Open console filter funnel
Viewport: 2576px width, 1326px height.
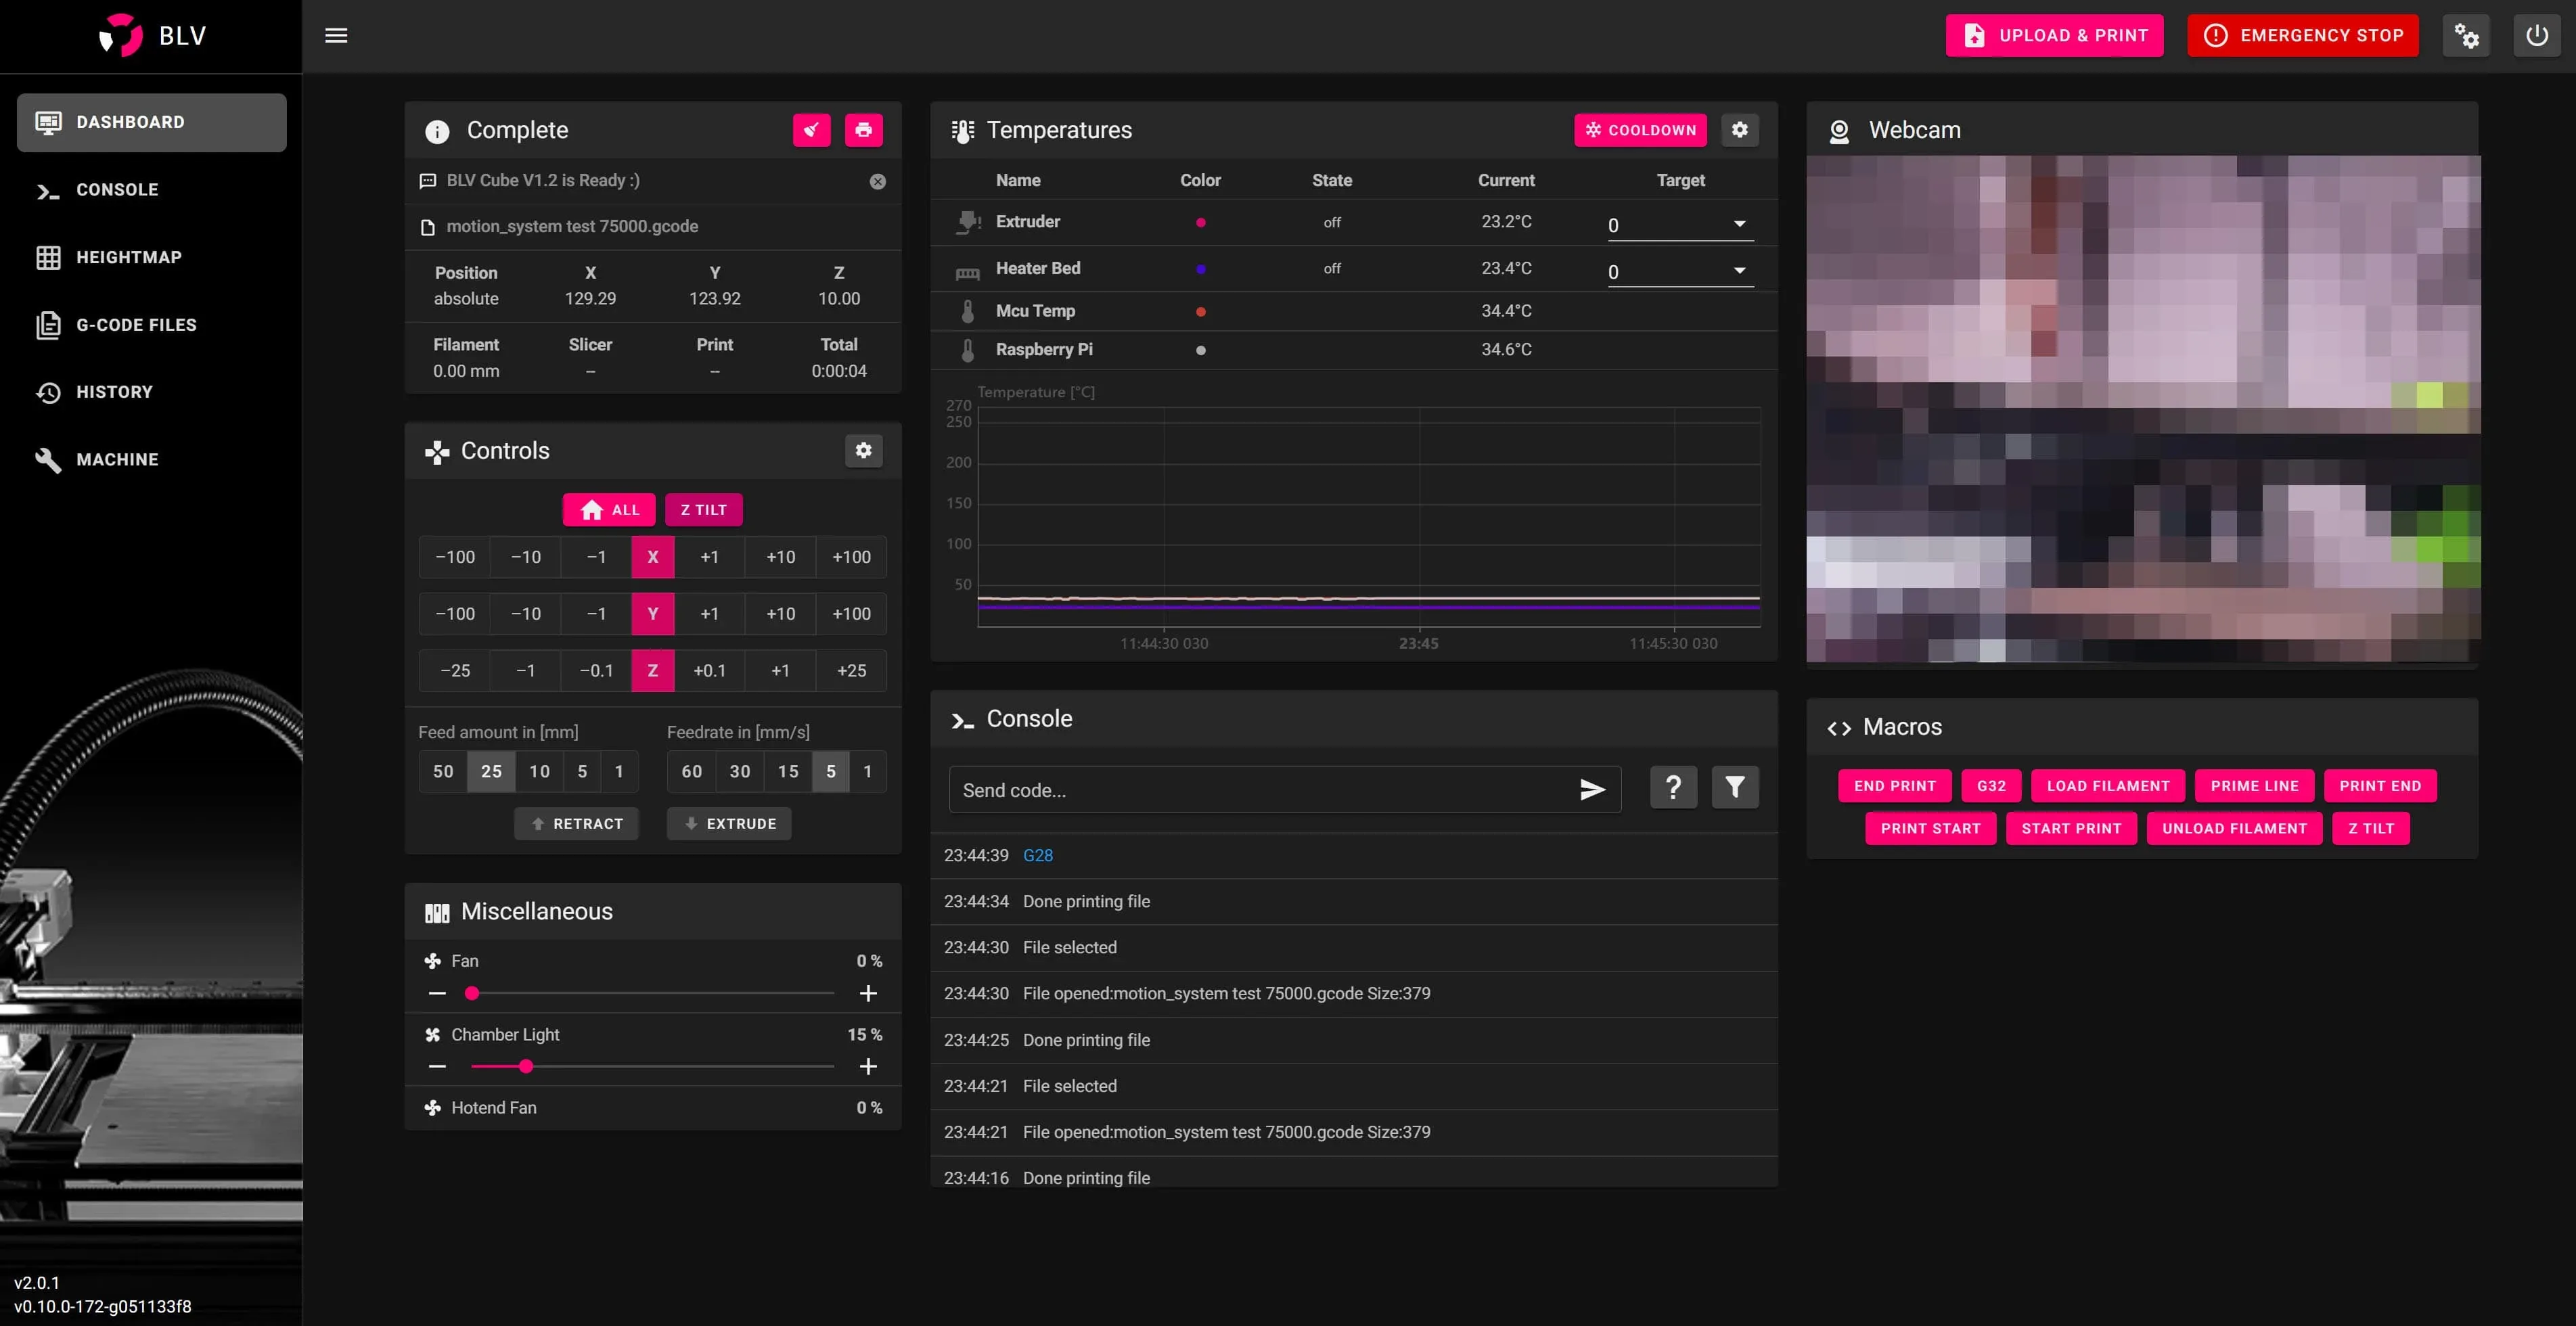pos(1735,788)
